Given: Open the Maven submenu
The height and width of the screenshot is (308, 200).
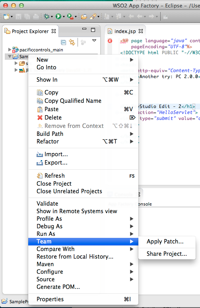Looking at the screenshot, I should 83,264.
